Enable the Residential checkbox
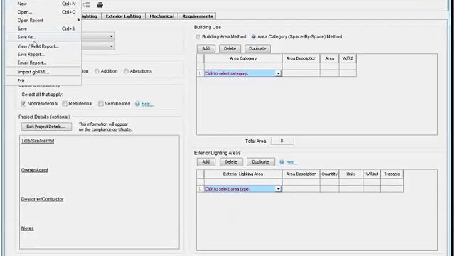The image size is (455, 256). [65, 104]
